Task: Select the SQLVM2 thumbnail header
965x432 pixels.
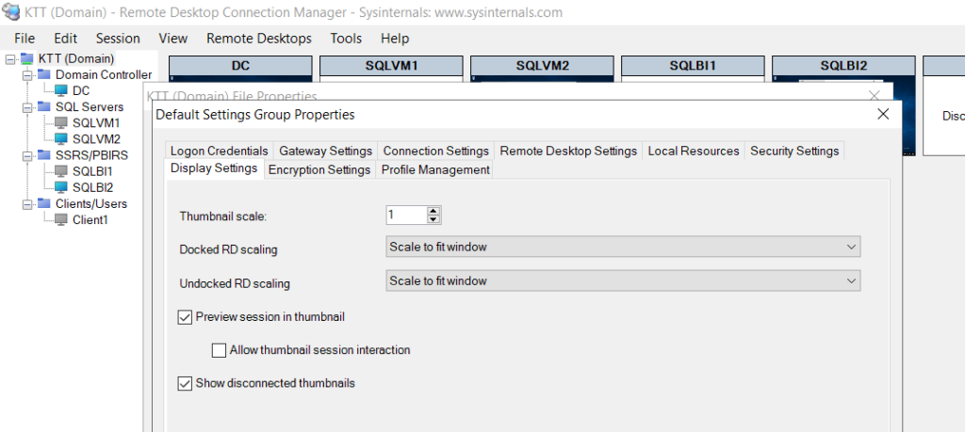Action: [542, 66]
